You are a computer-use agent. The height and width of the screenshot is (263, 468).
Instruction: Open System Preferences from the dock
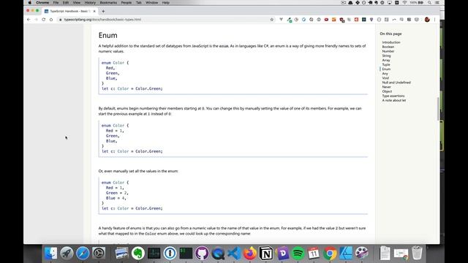point(99,254)
